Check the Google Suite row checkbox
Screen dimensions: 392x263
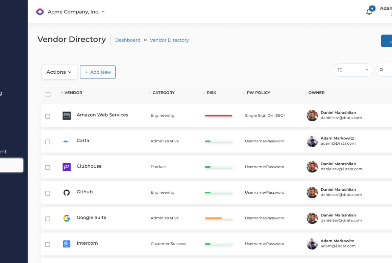click(48, 219)
